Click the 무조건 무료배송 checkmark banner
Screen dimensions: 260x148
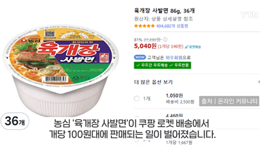point(162,65)
